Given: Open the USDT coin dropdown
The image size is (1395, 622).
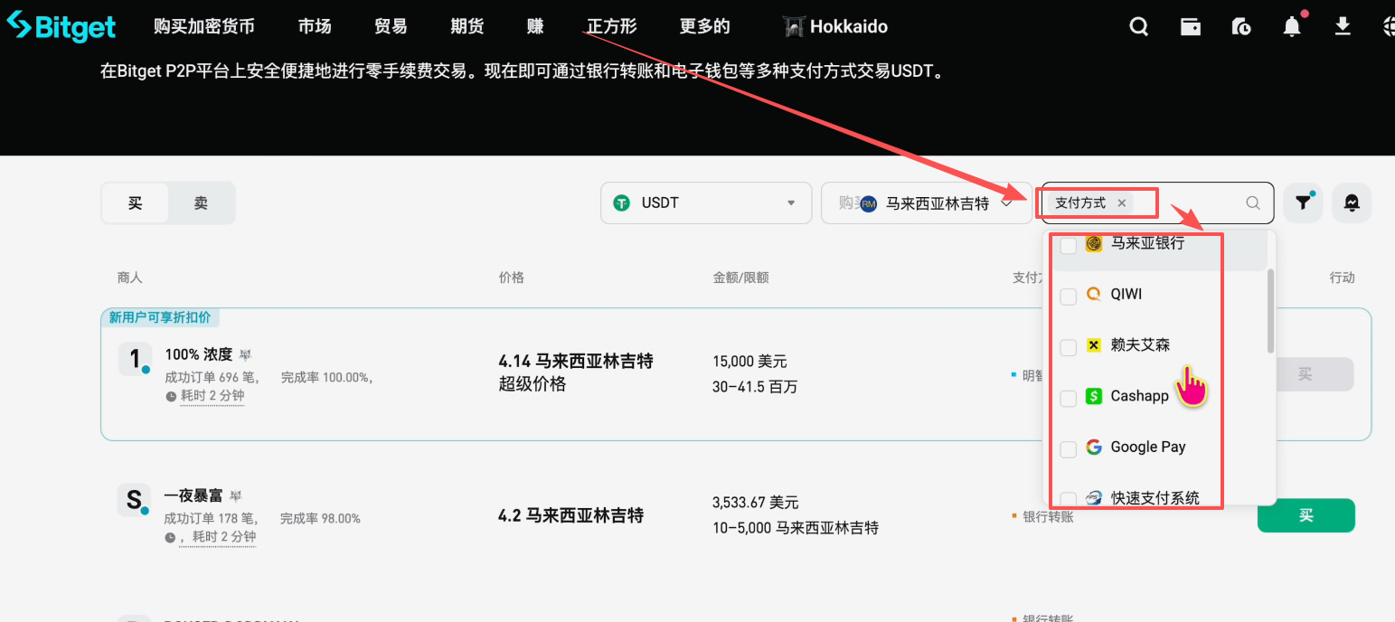Looking at the screenshot, I should coord(705,203).
